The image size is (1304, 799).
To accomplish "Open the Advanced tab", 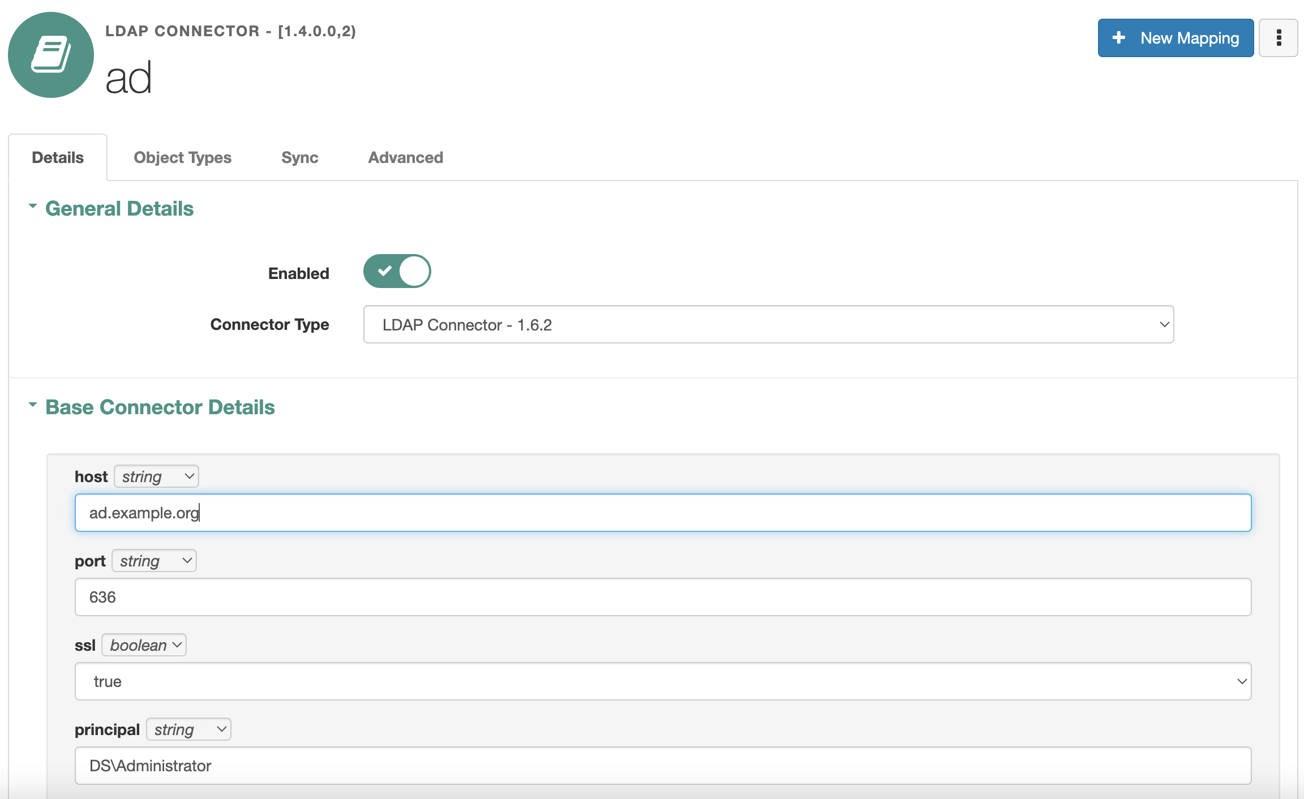I will [x=405, y=157].
